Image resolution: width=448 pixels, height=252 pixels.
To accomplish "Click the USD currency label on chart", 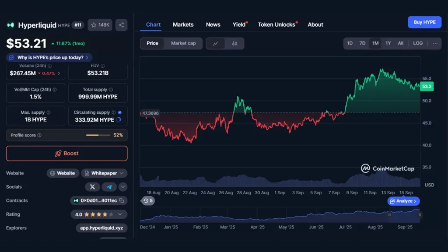I will [430, 185].
